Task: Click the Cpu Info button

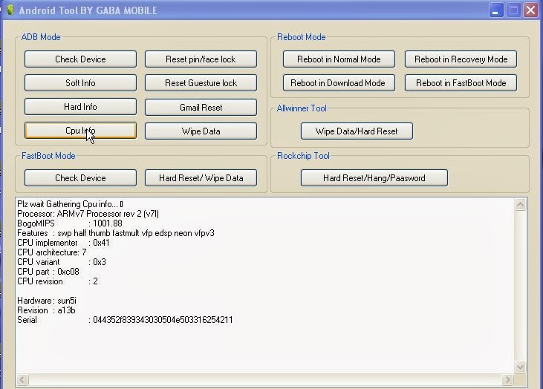Action: 80,131
